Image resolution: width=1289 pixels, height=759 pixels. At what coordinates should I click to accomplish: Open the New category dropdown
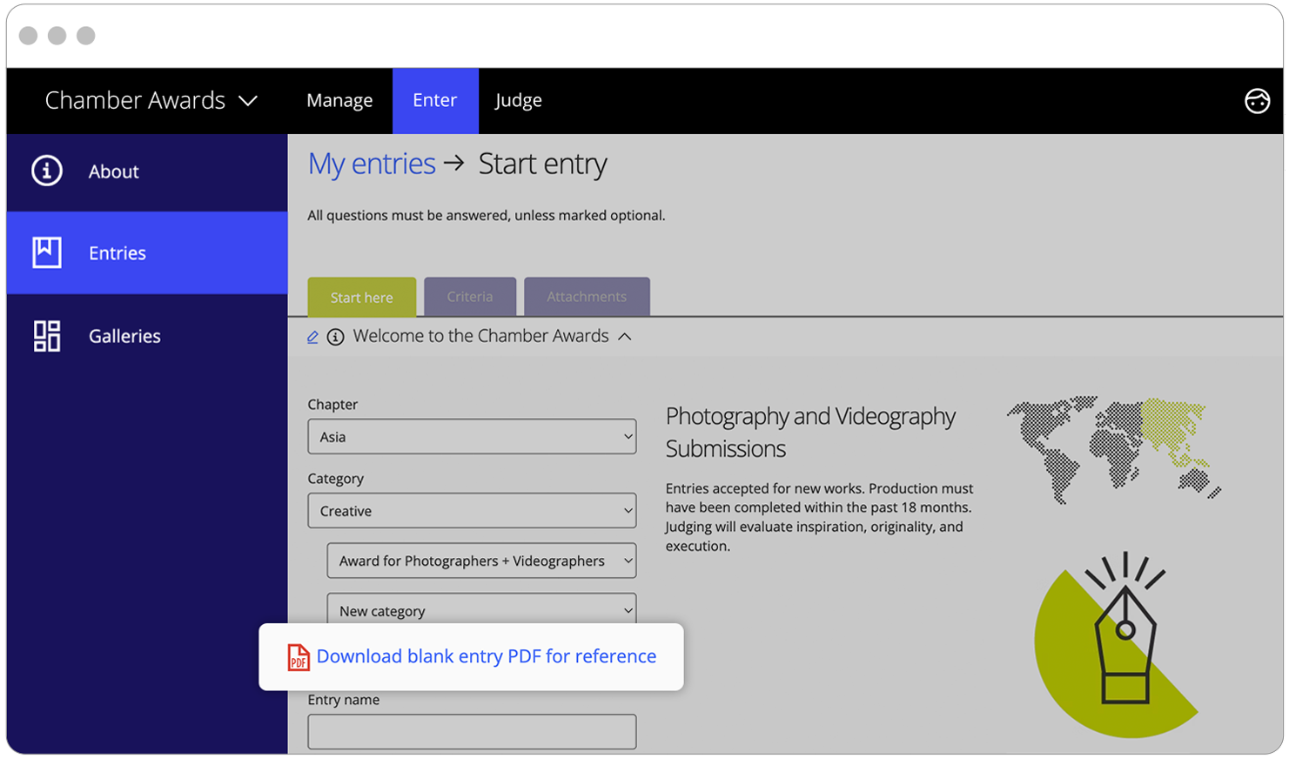pos(481,609)
